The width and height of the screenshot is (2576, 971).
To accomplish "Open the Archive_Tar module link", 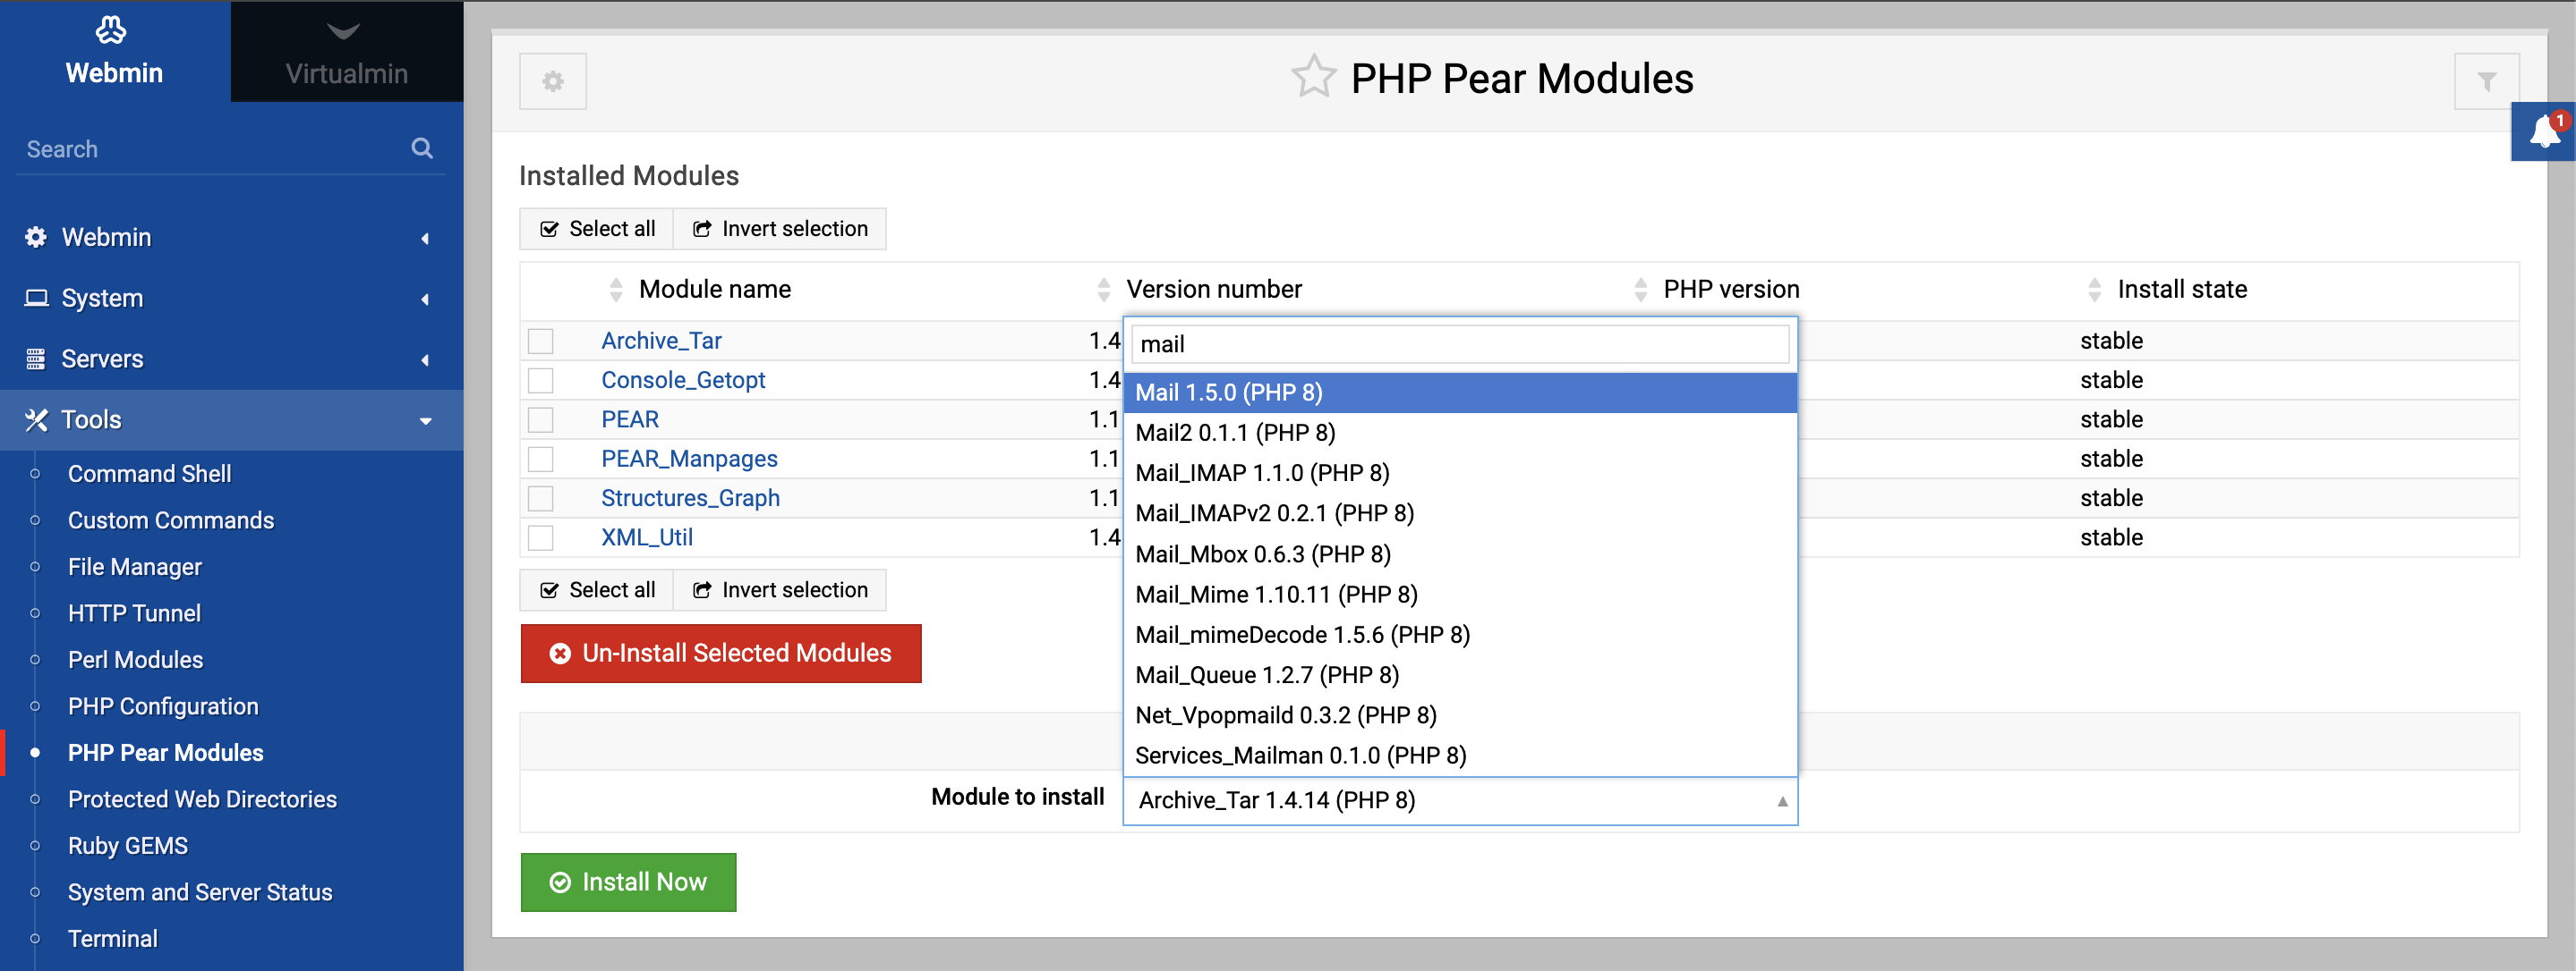I will (662, 341).
